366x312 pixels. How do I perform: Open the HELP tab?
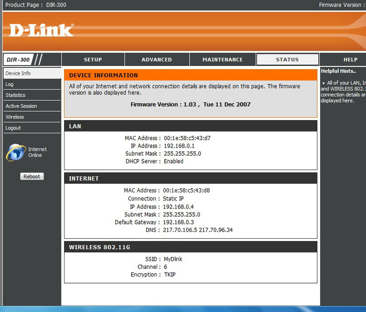click(x=350, y=60)
